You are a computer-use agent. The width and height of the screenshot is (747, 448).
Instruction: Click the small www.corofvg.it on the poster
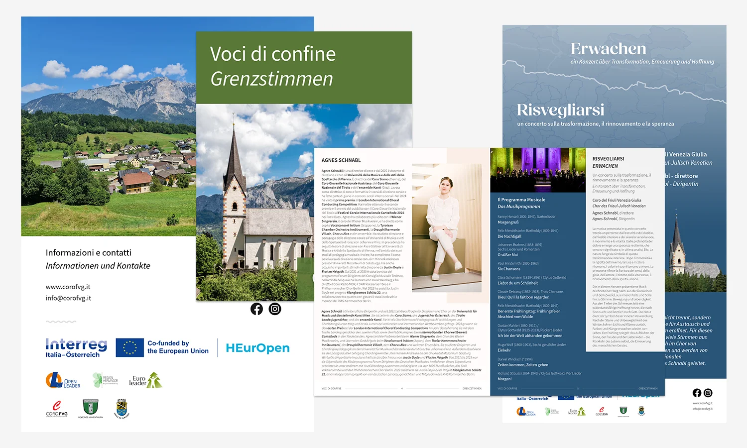click(x=702, y=403)
